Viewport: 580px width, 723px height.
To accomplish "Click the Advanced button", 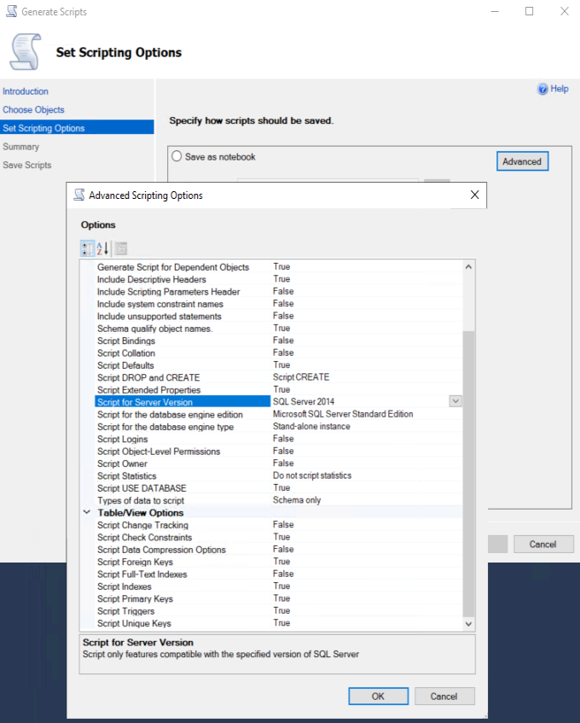I will pos(521,161).
